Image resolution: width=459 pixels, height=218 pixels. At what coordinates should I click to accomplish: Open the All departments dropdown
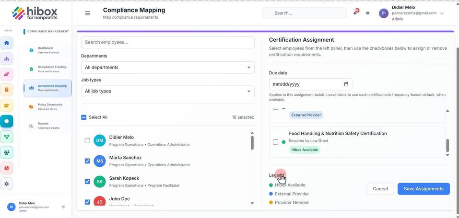coord(168,67)
